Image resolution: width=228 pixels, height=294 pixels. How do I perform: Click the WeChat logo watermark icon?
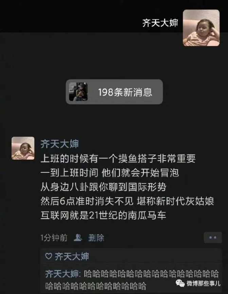click(x=180, y=283)
